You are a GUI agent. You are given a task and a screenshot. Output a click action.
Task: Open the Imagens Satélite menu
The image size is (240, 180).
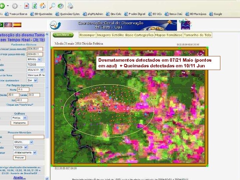point(110,35)
